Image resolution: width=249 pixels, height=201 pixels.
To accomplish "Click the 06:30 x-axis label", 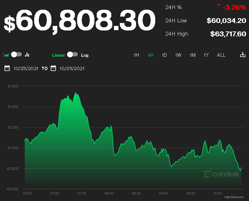I will click(27, 193).
